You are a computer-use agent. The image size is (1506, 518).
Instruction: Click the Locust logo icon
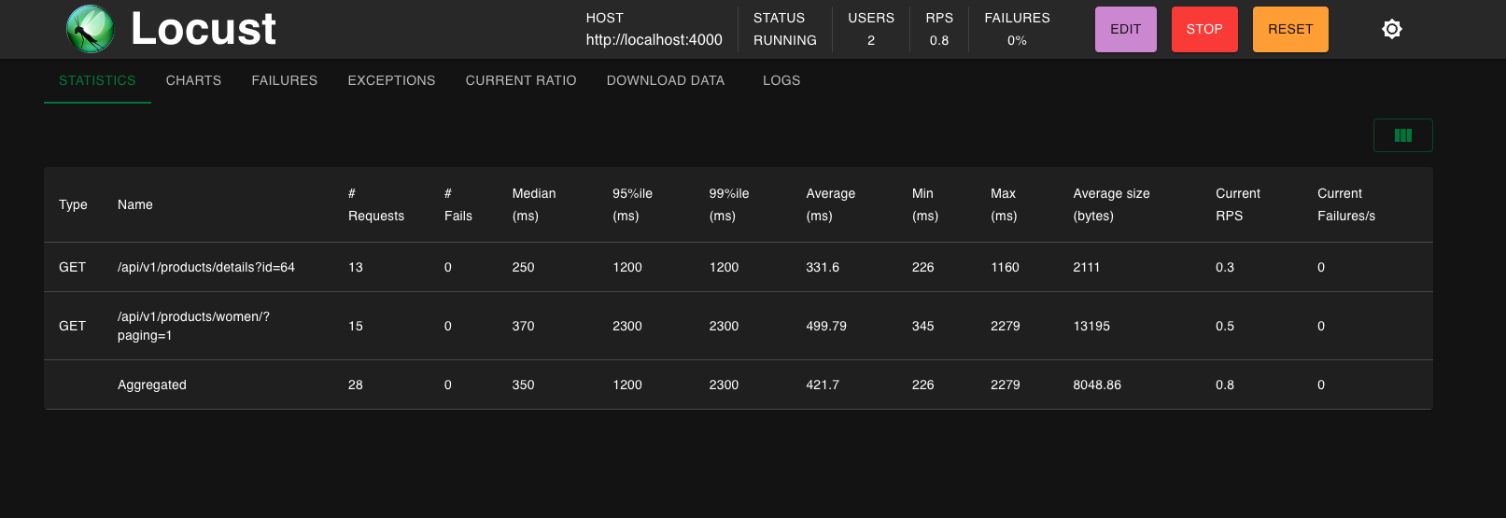tap(91, 29)
